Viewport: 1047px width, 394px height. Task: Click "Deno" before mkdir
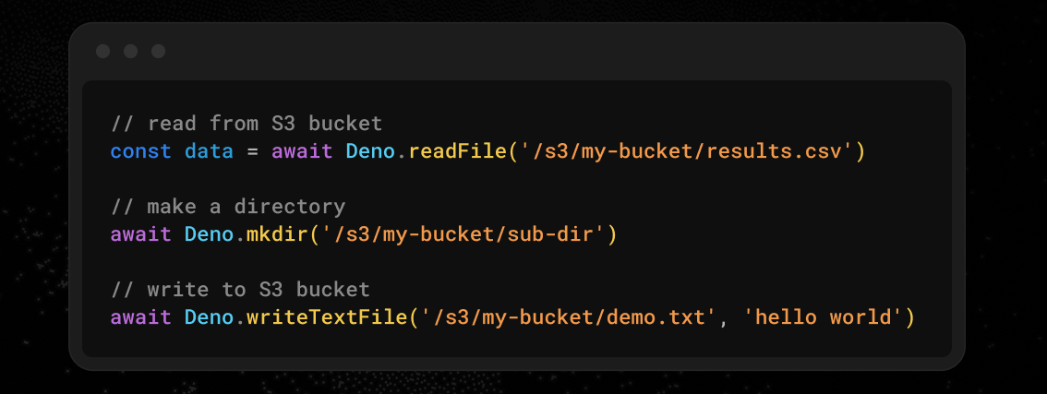point(209,234)
